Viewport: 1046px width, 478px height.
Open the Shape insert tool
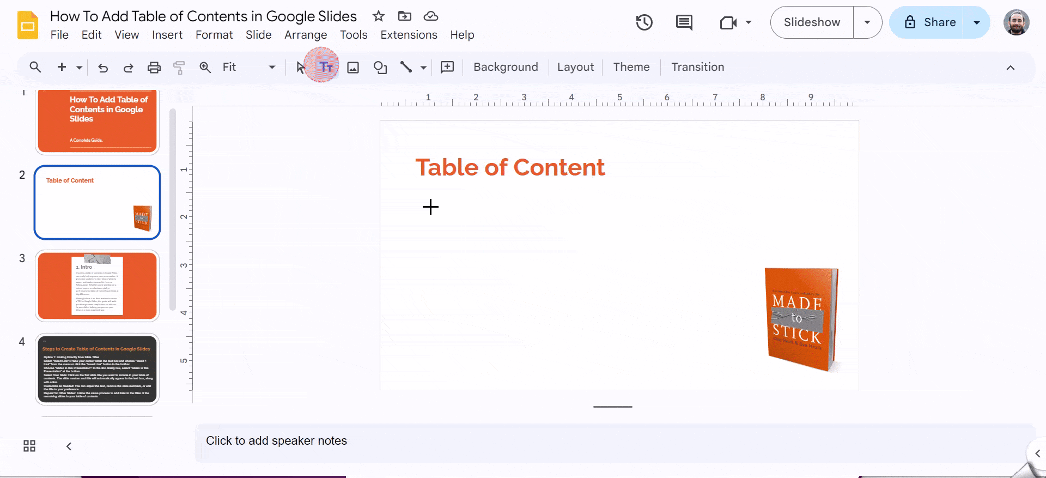[x=380, y=68]
